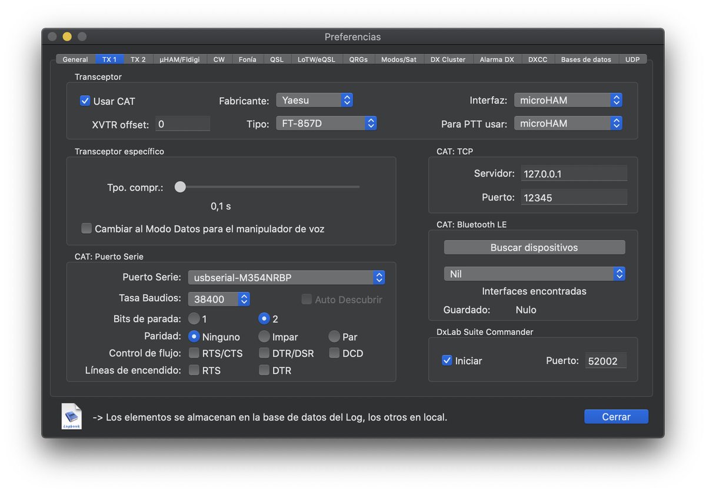Click the Nulo saved device text
The width and height of the screenshot is (706, 493).
[x=526, y=309]
